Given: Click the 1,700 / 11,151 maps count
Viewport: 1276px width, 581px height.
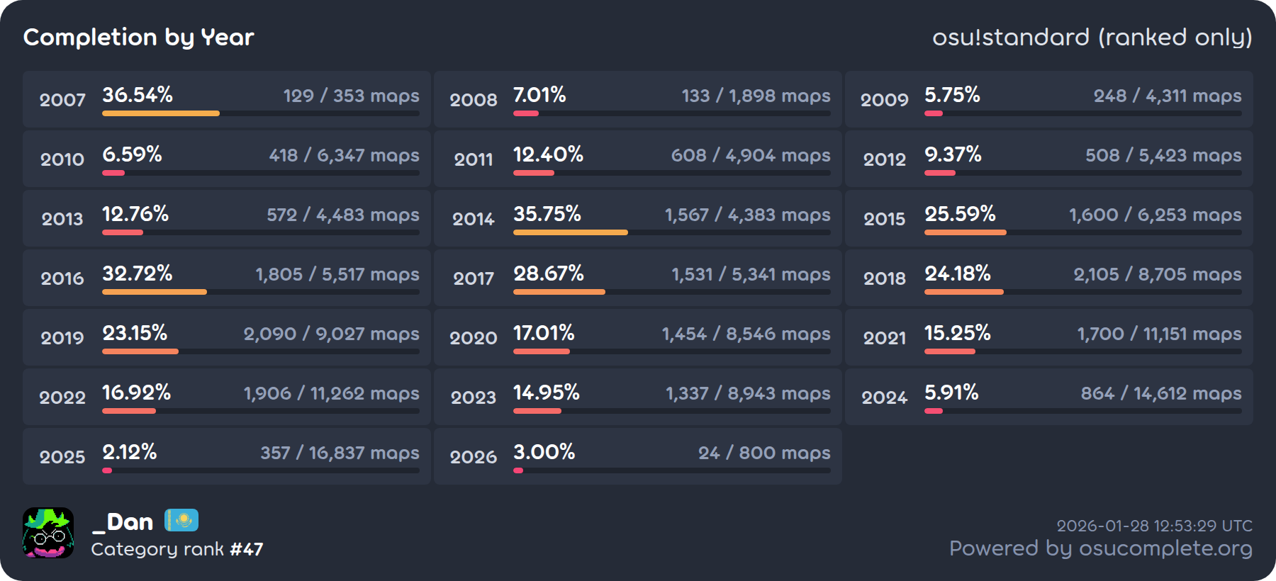Looking at the screenshot, I should click(1159, 334).
